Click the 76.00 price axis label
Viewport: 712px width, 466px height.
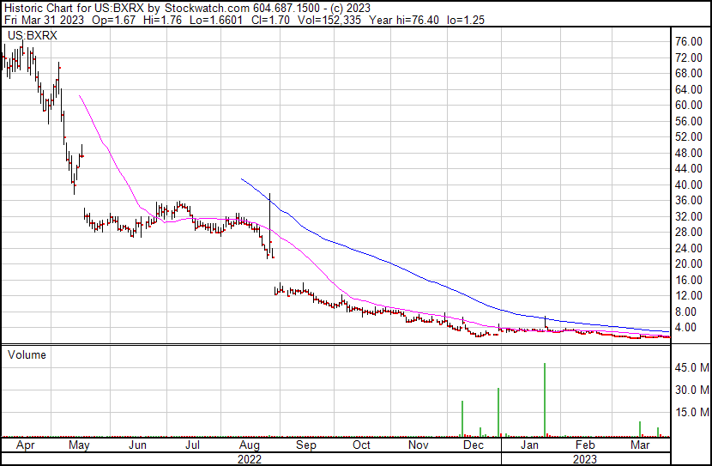coord(688,41)
